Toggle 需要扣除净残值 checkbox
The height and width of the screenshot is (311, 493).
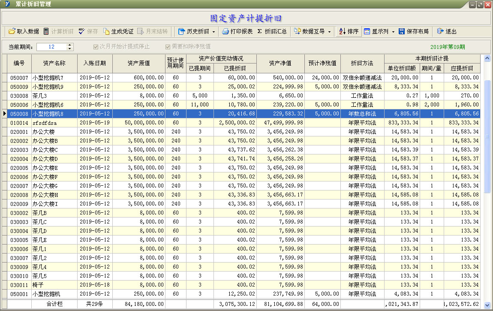pyautogui.click(x=168, y=47)
